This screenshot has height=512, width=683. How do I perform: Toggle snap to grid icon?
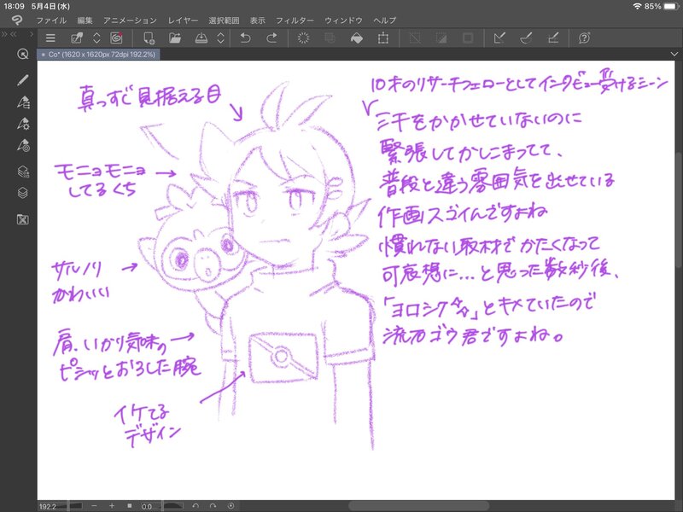(552, 38)
